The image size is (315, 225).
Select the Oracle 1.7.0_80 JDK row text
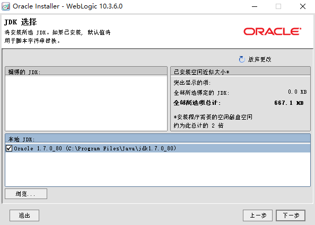click(x=95, y=148)
